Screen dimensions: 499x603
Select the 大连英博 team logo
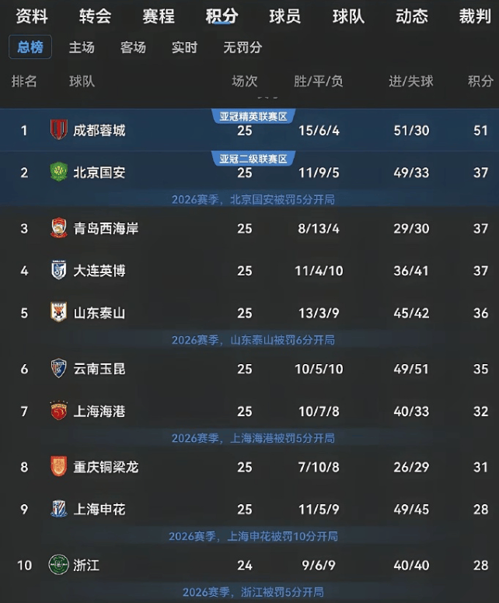click(x=59, y=270)
